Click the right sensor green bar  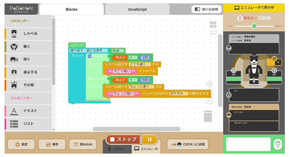[x=274, y=79]
